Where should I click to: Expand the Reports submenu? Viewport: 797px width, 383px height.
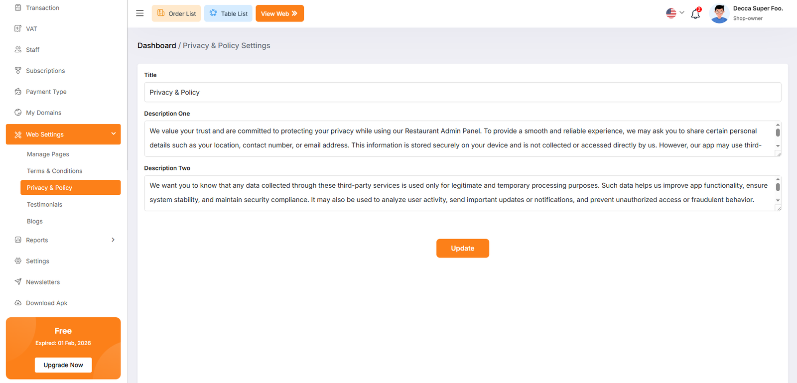tap(113, 240)
